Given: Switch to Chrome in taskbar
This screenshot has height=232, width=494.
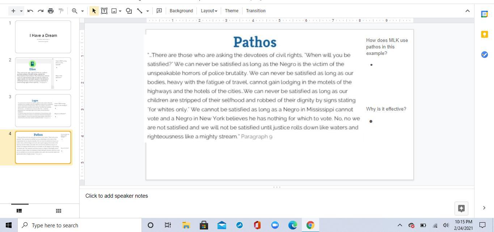Looking at the screenshot, I should [310, 225].
